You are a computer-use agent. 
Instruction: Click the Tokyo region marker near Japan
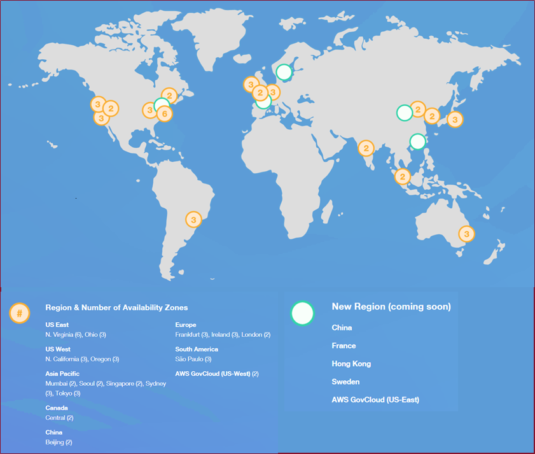(x=455, y=119)
